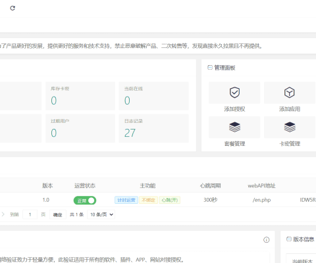Click the 添加应用 label

click(290, 109)
